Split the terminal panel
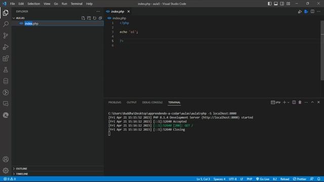Screen dimensions: 324x182 click(x=294, y=102)
